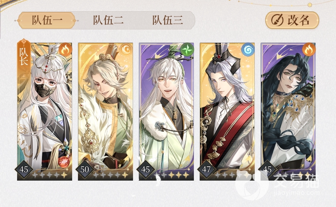This screenshot has width=336, height=207.
Task: Select the masked white-haired captain card
Action: pyautogui.click(x=45, y=111)
